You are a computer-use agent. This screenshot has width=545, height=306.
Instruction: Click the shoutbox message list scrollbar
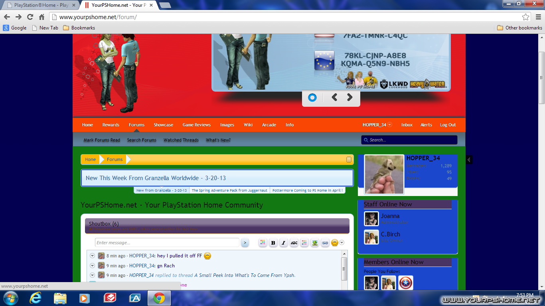344,269
